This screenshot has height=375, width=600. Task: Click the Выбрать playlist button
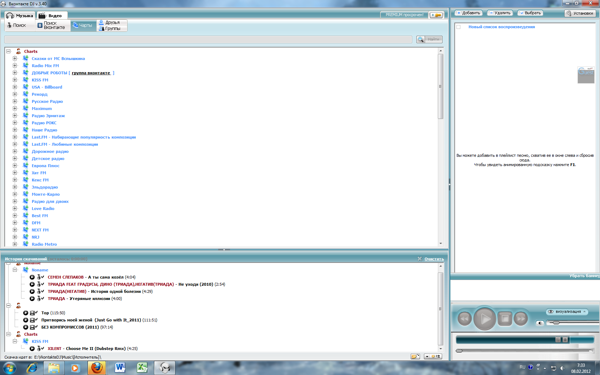530,13
